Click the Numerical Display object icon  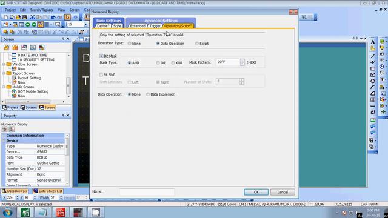click(382, 54)
